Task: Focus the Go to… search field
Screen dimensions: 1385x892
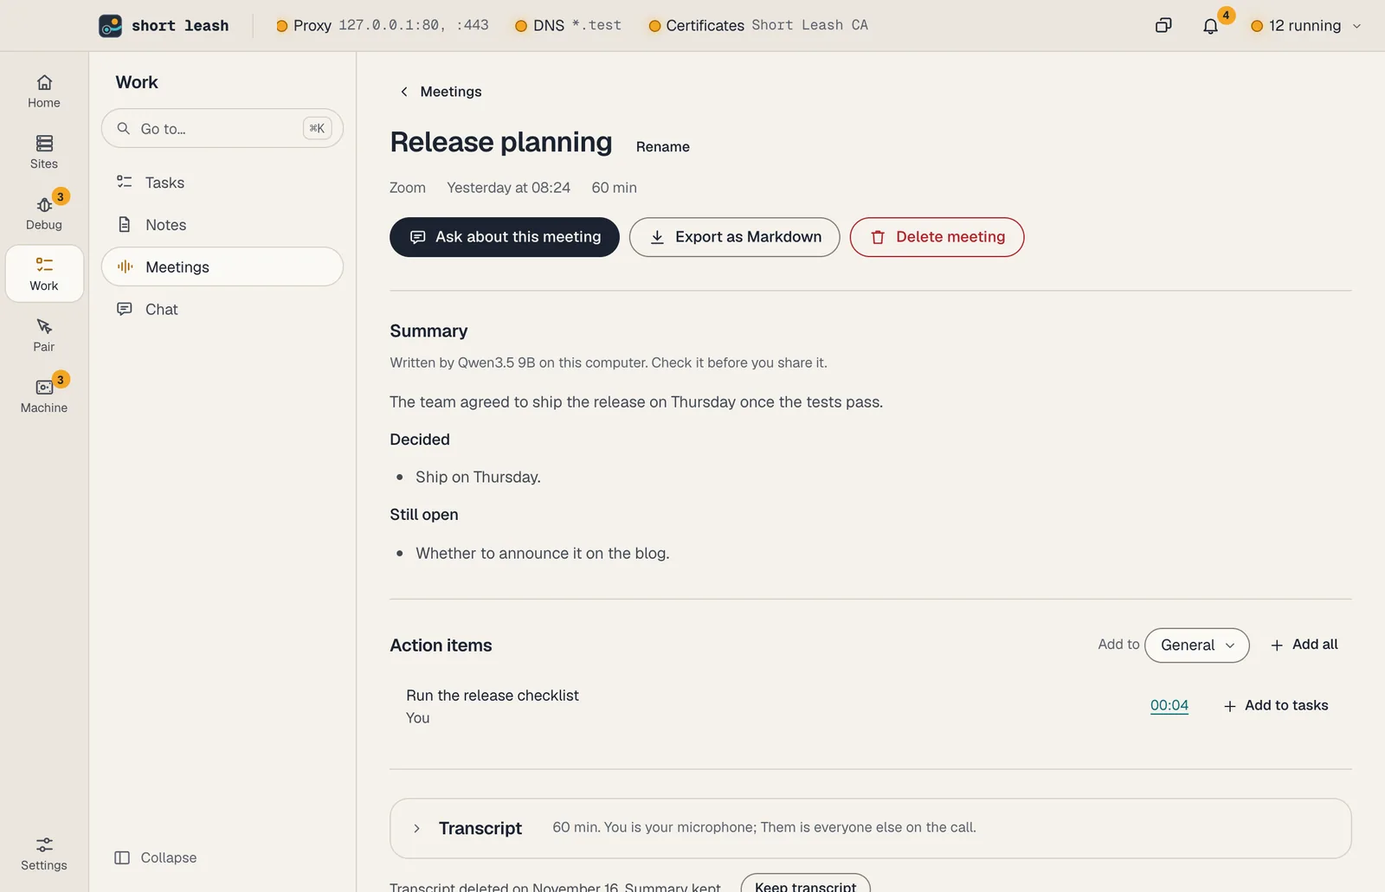Action: (222, 128)
